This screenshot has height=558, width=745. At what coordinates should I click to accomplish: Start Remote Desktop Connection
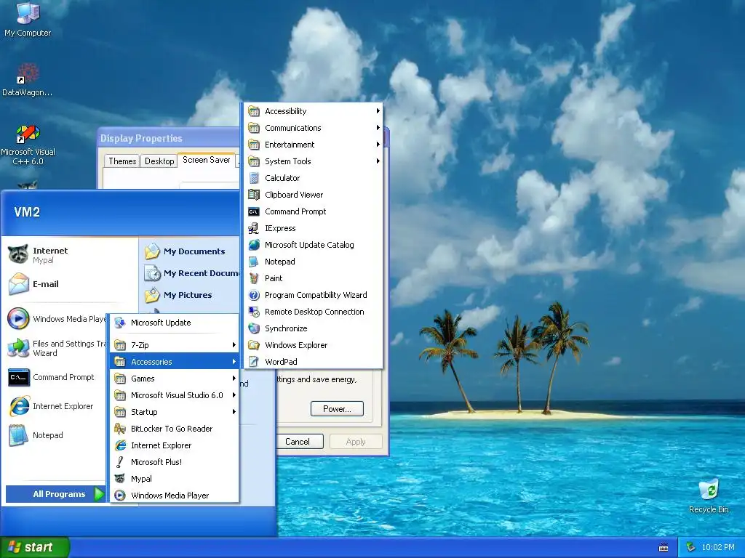313,312
